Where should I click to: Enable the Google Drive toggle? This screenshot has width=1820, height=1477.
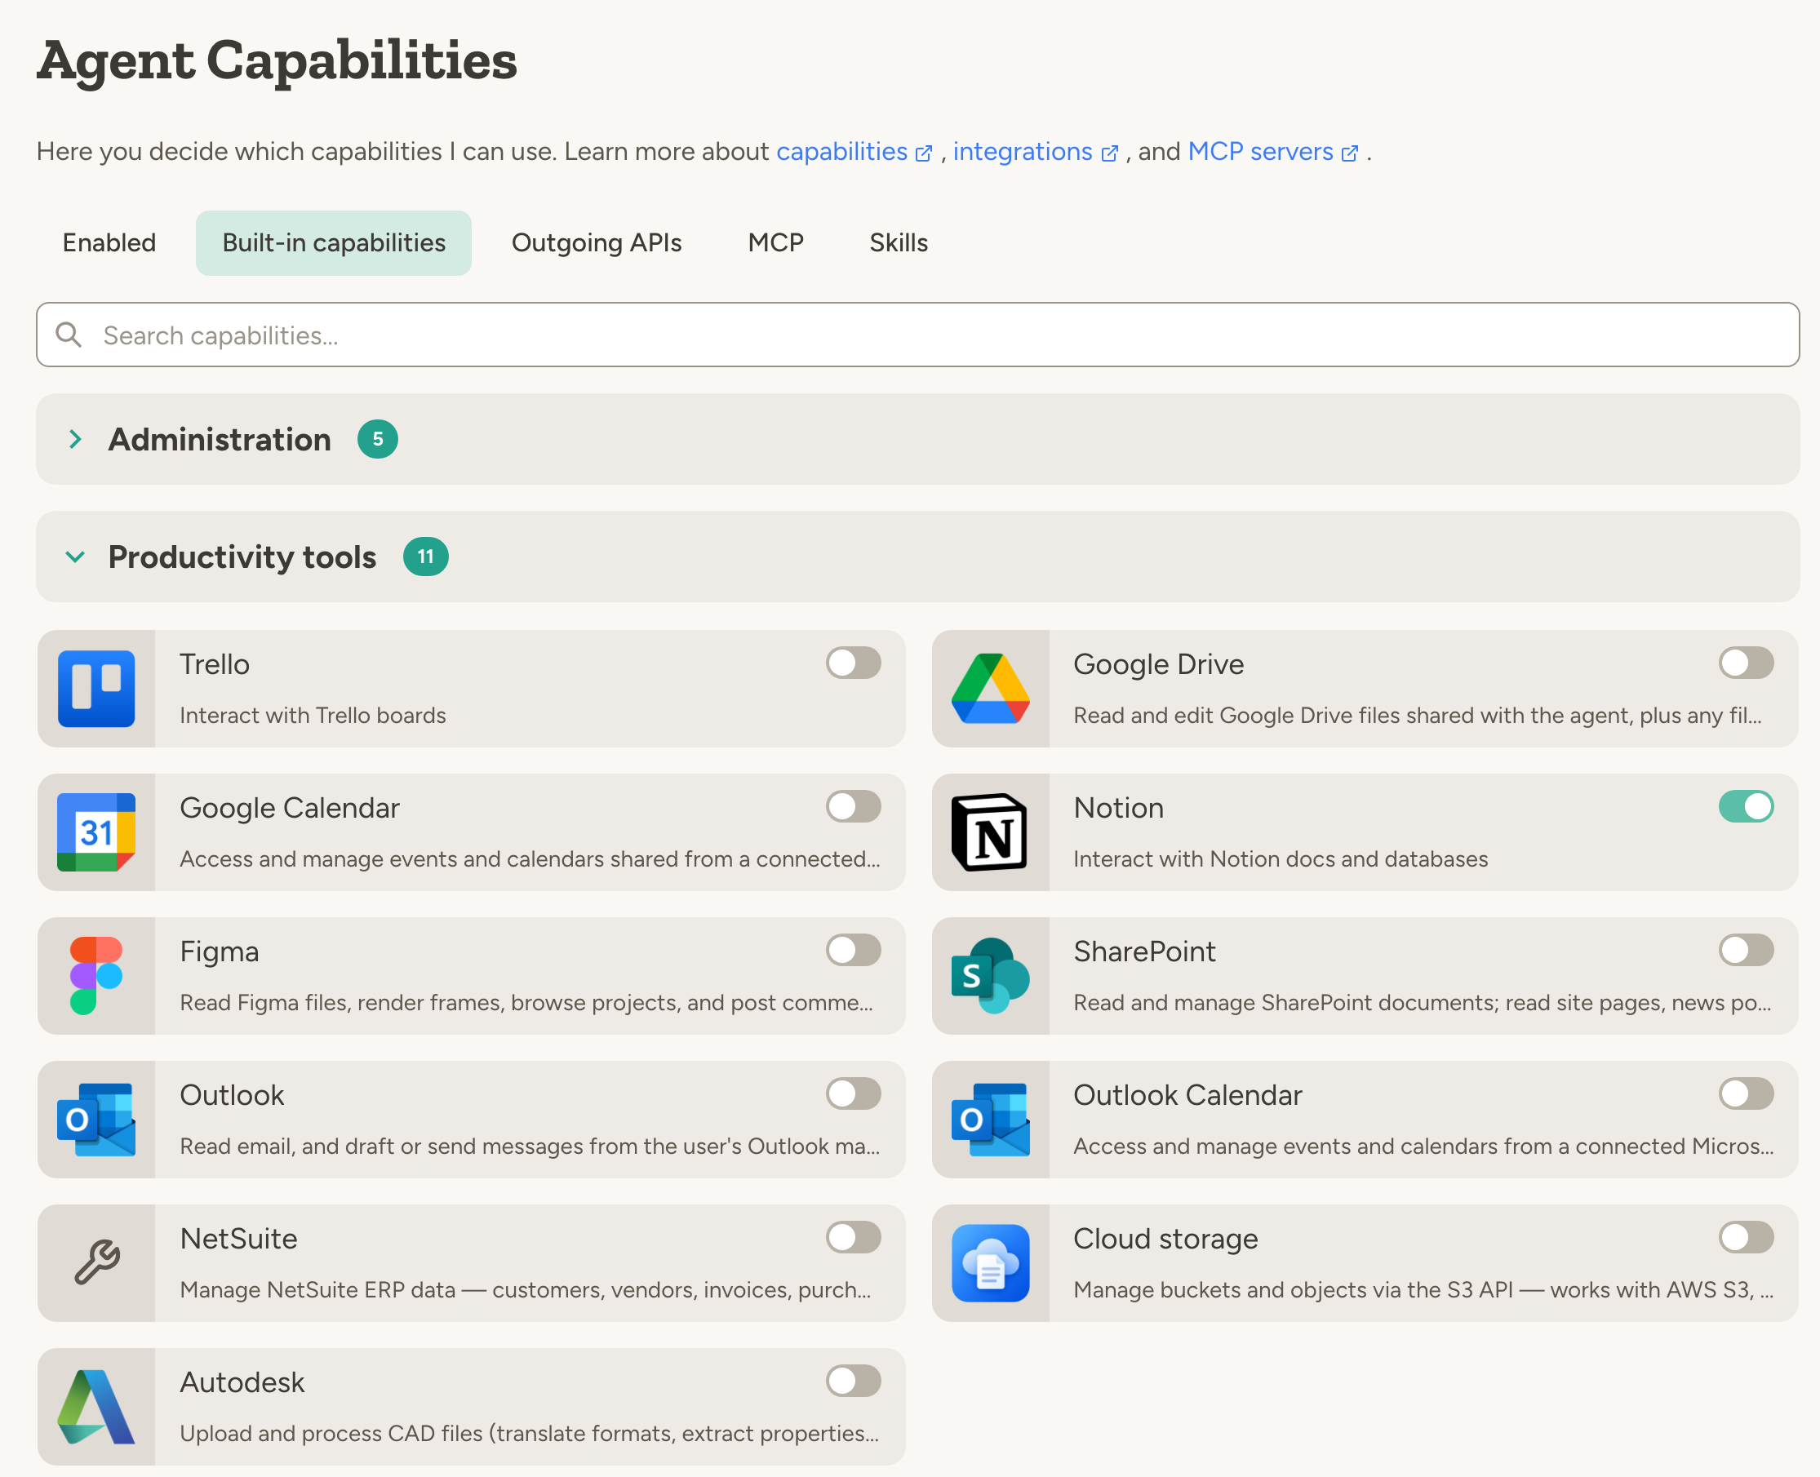coord(1746,663)
